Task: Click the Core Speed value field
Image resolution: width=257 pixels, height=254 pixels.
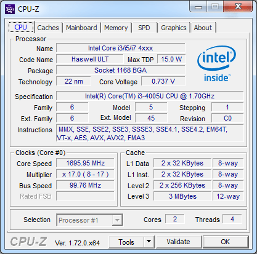Action: click(85, 163)
